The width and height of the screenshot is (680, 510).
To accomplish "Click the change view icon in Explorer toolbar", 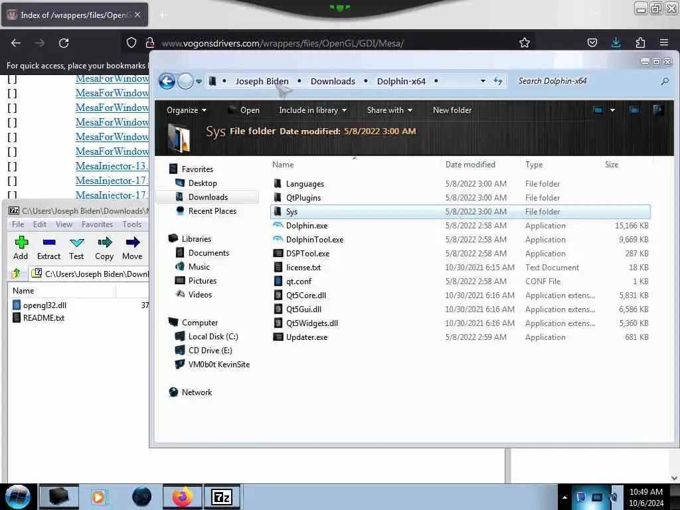I will point(598,110).
